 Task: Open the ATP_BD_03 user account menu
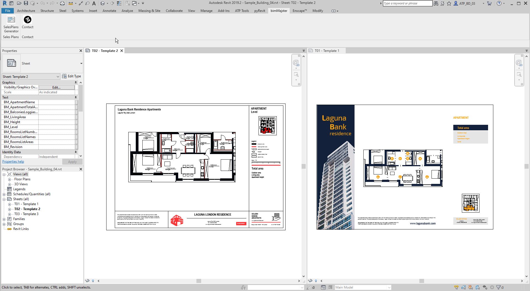tap(469, 3)
